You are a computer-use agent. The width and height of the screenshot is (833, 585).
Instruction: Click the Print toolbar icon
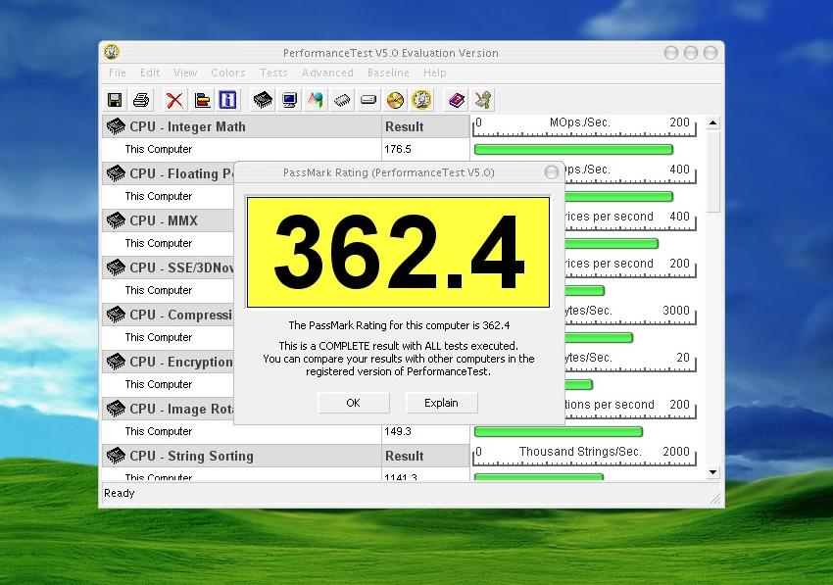click(x=141, y=100)
